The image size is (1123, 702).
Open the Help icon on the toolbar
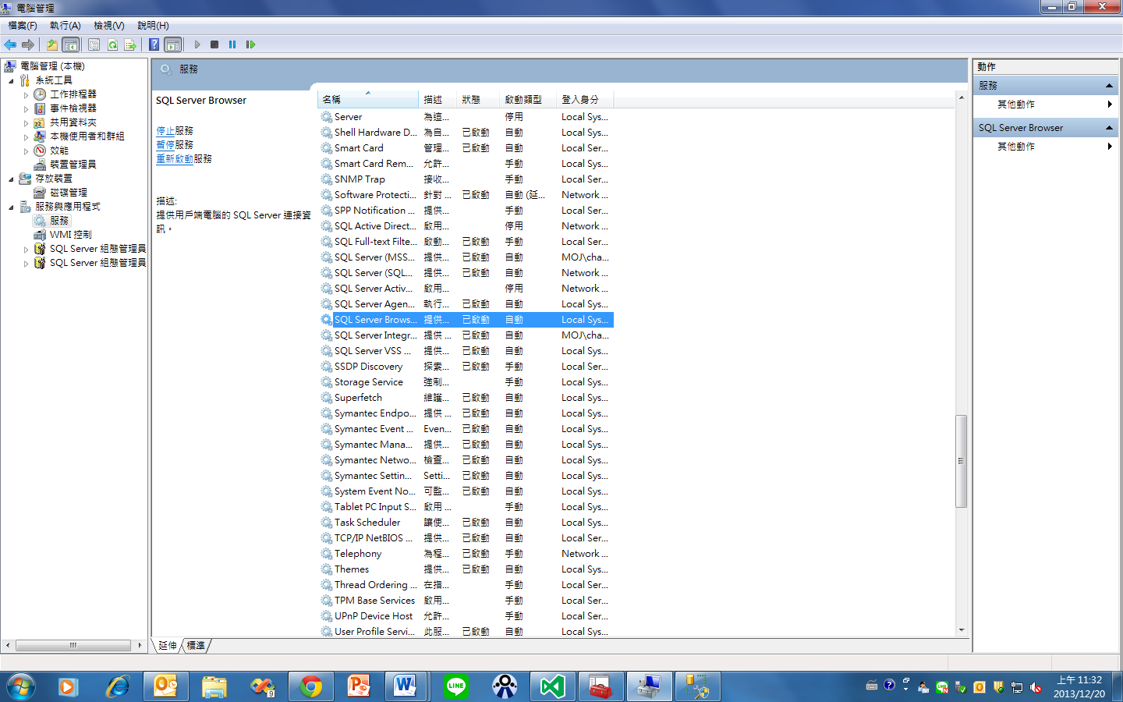click(x=154, y=44)
